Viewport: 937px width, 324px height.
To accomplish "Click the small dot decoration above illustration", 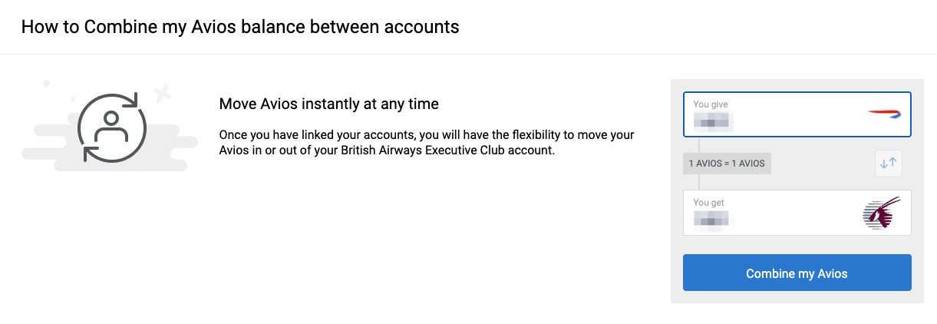I will click(x=47, y=83).
